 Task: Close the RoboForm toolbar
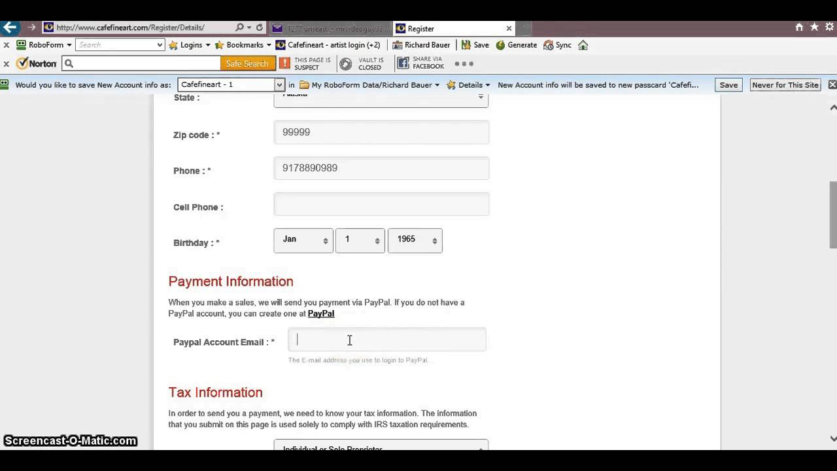[6, 45]
